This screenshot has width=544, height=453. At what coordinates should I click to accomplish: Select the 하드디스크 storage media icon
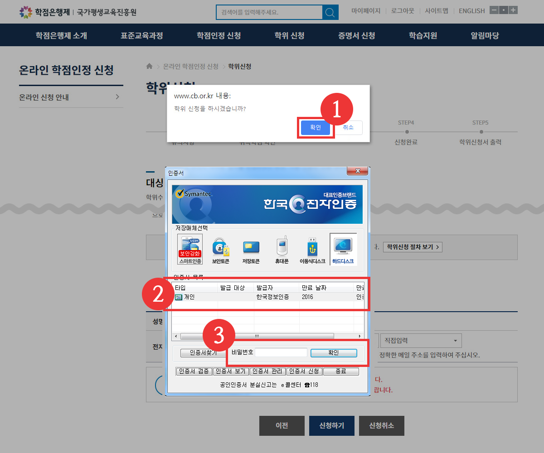tap(343, 249)
